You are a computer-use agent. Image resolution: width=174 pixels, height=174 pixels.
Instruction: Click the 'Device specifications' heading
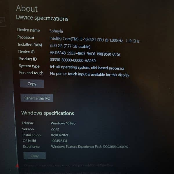pyautogui.click(x=42, y=18)
